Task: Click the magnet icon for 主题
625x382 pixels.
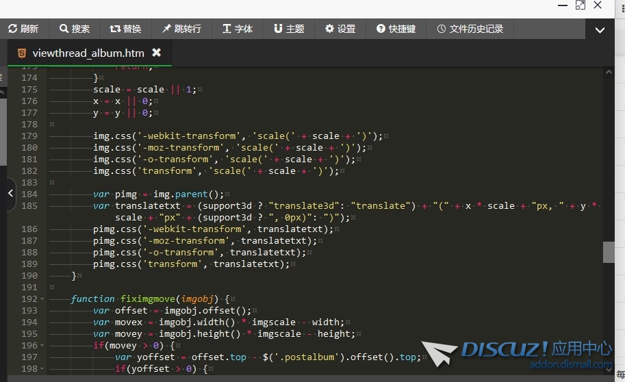Action: 278,29
